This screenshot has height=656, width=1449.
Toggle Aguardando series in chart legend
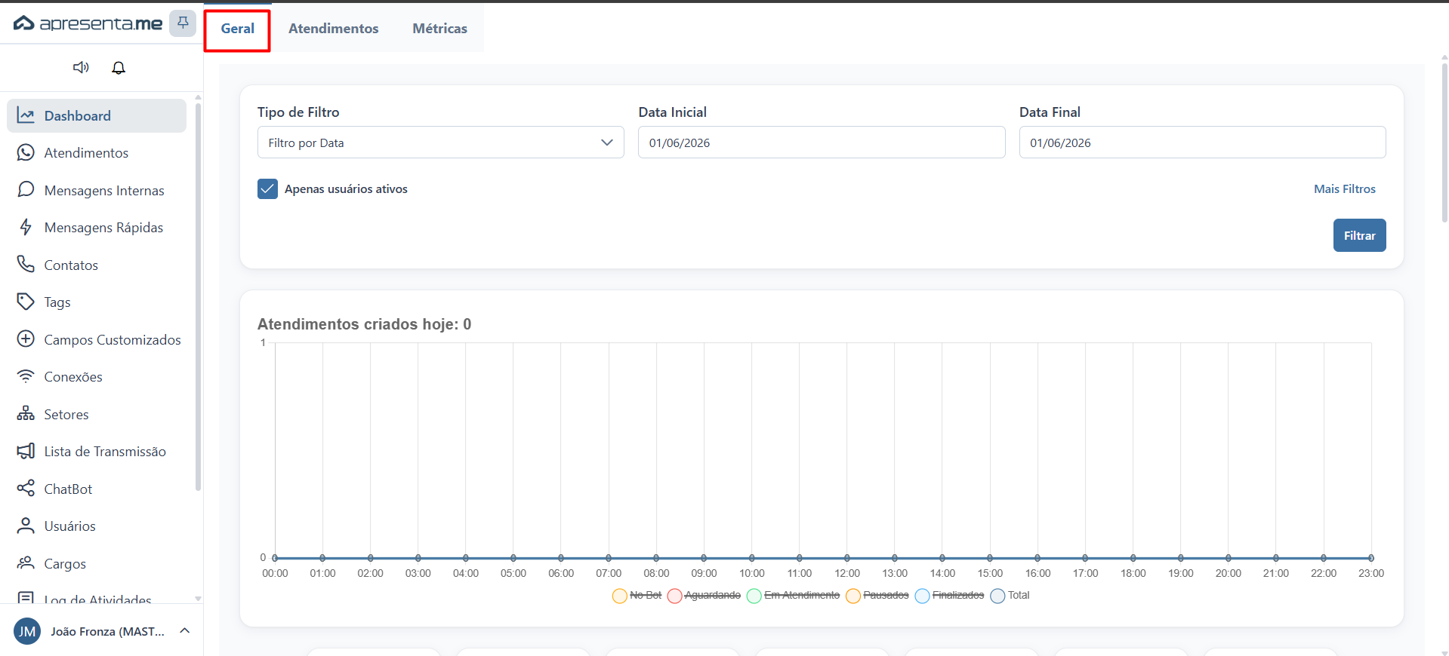704,595
